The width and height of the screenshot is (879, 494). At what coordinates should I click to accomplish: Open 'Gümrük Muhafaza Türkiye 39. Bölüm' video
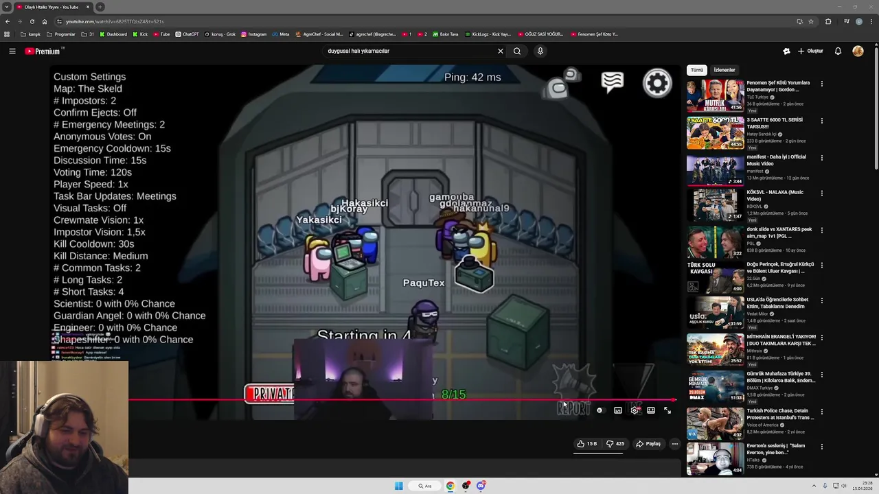[x=715, y=386]
